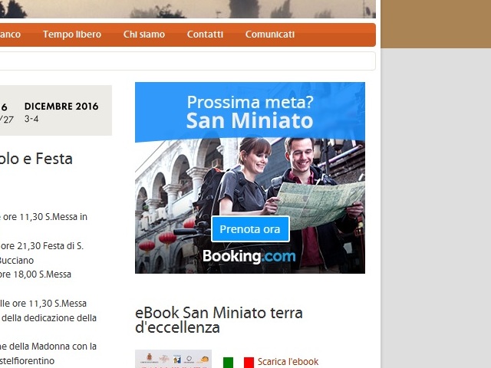Click the text 'ore 11,30 S.Messa in'
The image size is (491, 368).
pos(44,217)
